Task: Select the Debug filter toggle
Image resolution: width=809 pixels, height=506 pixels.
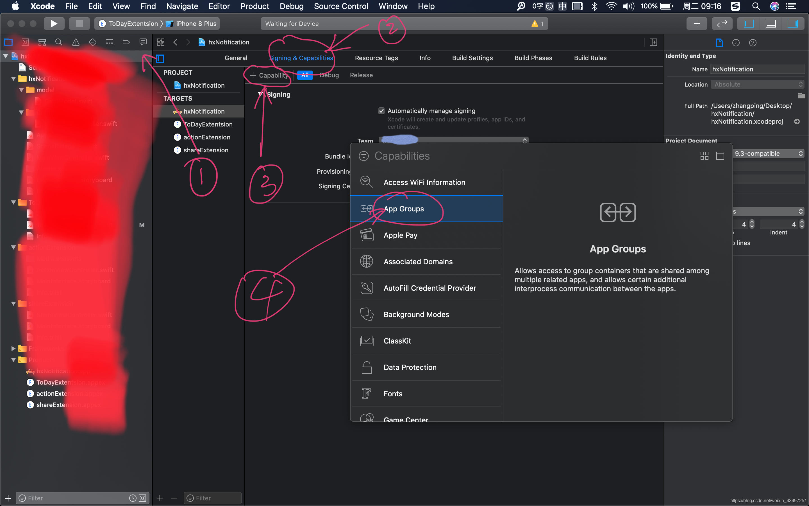Action: (328, 74)
